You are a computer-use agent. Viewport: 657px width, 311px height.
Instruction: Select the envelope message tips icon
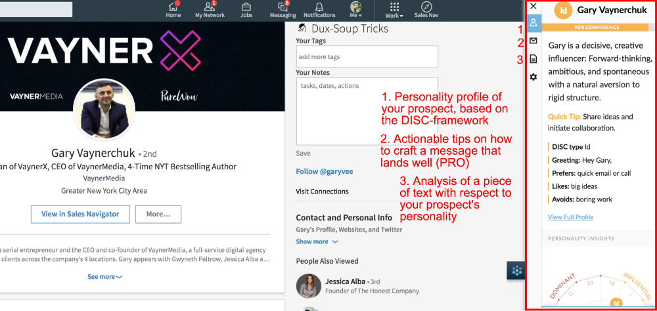tap(533, 41)
